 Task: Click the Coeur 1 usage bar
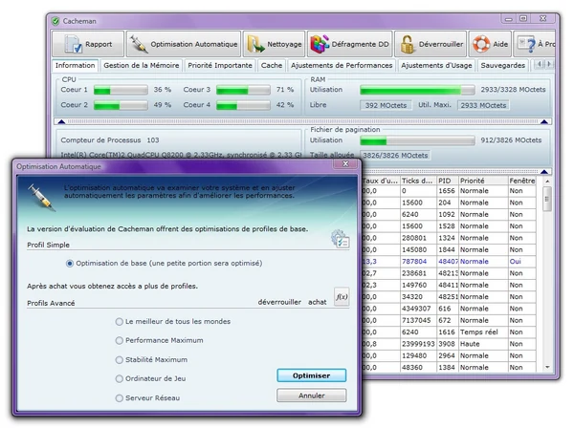pyautogui.click(x=121, y=90)
